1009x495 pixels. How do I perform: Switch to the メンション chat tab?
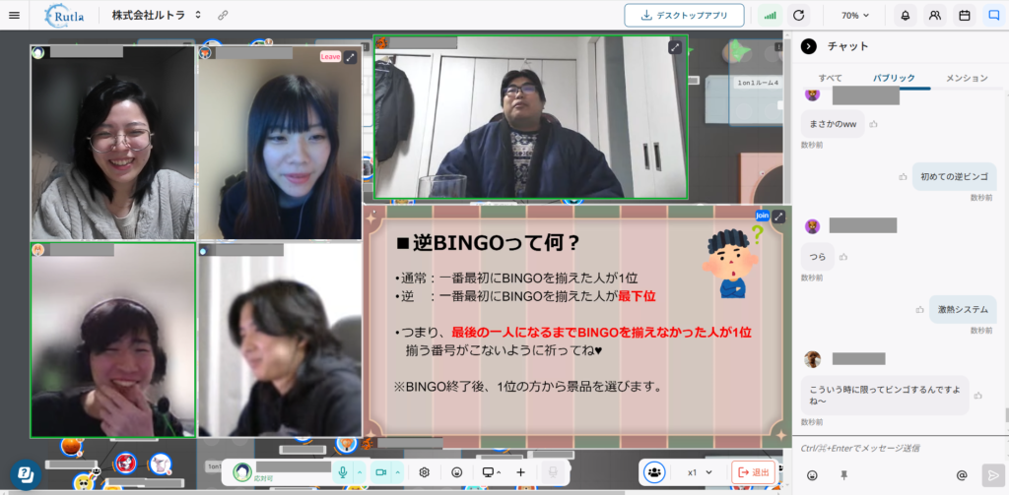[x=967, y=78]
